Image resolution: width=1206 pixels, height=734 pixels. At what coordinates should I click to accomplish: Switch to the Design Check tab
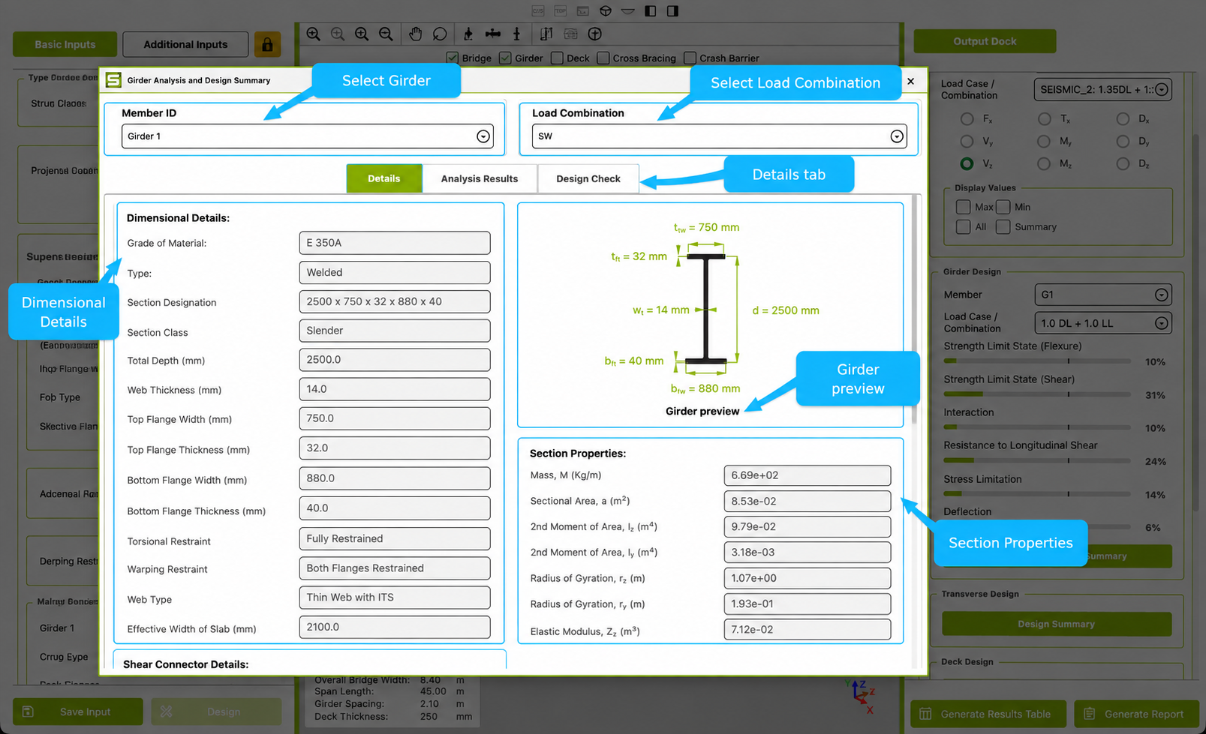pos(588,178)
